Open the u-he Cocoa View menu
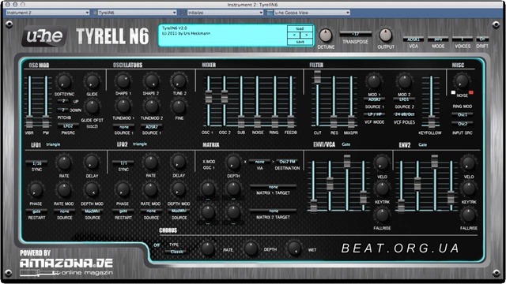Image resolution: width=506 pixels, height=284 pixels. tap(312, 13)
